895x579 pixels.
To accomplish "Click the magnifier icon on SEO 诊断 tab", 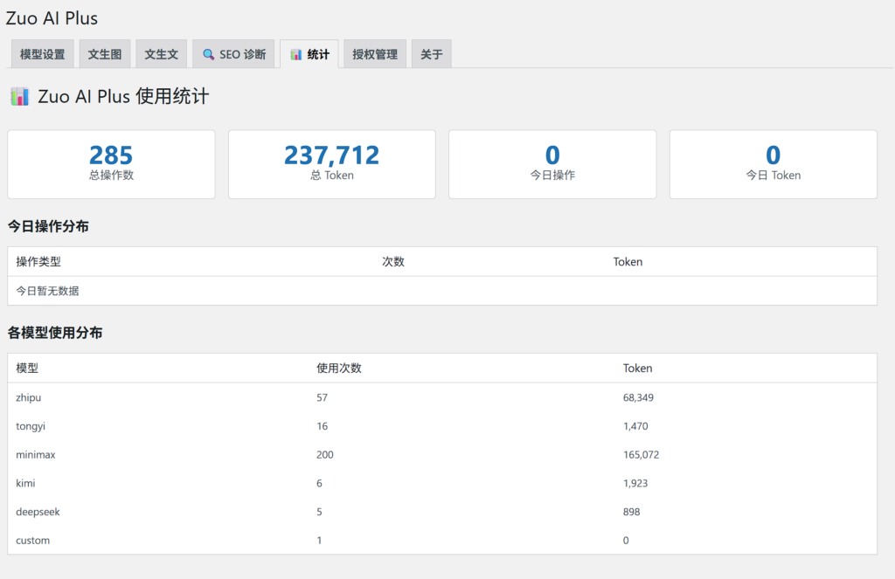I will [208, 54].
